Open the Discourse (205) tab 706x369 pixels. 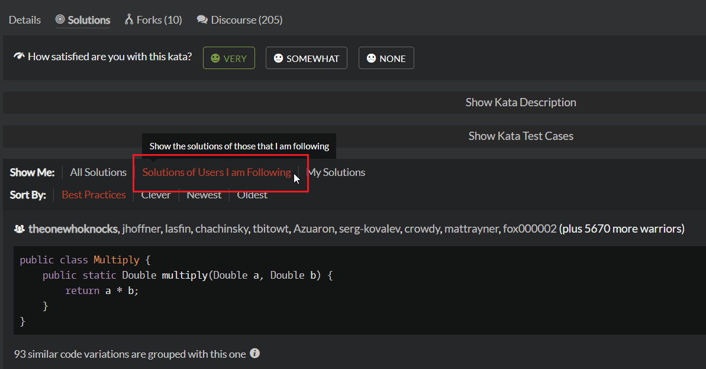(240, 20)
